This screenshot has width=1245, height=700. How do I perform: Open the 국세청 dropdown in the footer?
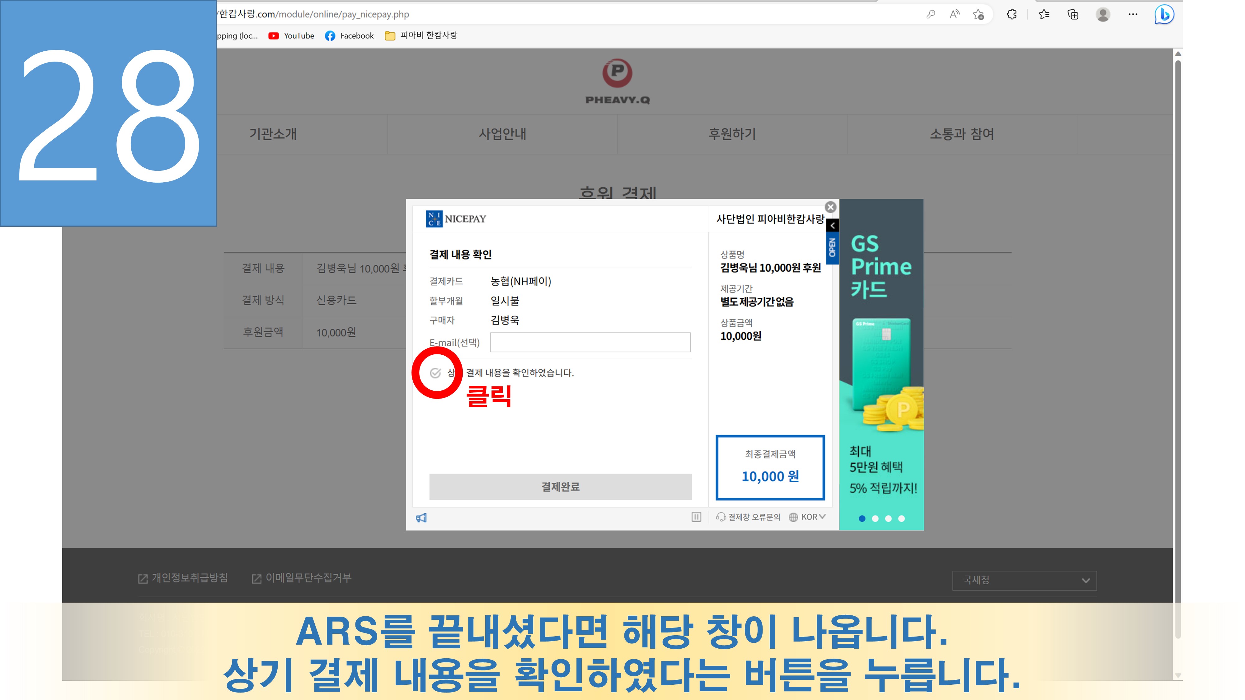1024,580
